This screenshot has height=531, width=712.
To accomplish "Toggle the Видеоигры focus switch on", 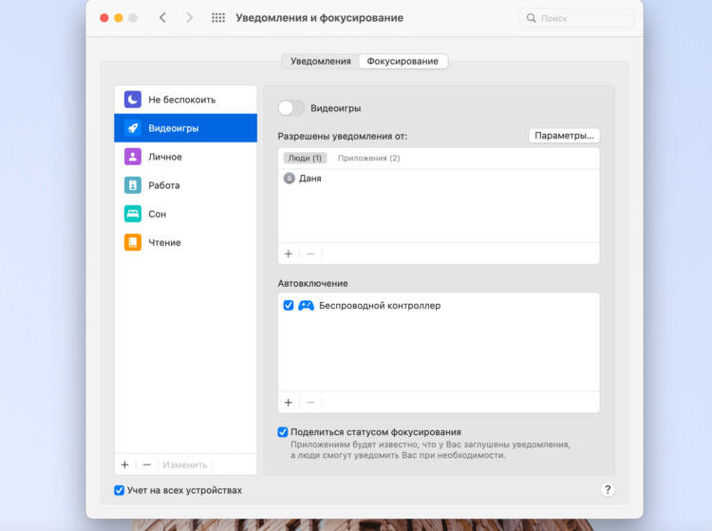I will [291, 108].
